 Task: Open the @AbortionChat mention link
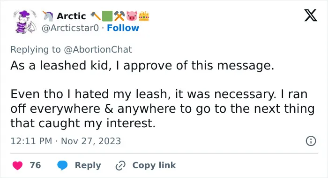pyautogui.click(x=98, y=49)
